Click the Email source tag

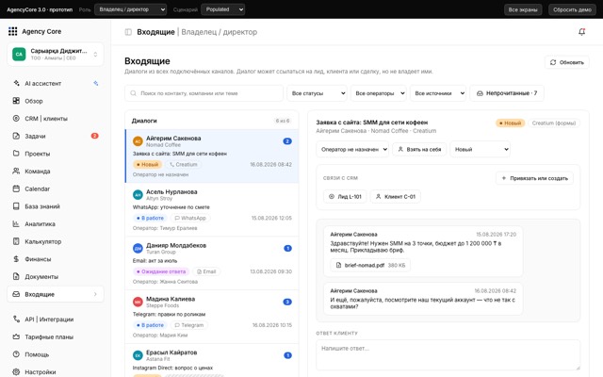[x=206, y=271]
